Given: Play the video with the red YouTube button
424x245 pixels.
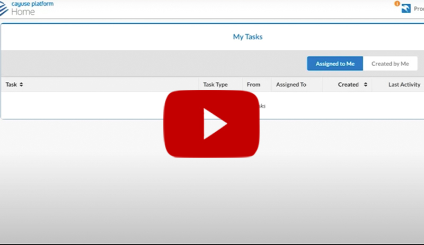Looking at the screenshot, I should coord(211,124).
